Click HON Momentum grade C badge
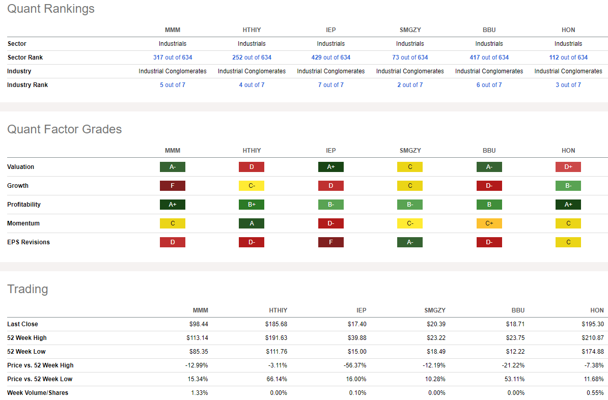Image resolution: width=608 pixels, height=400 pixels. [568, 223]
